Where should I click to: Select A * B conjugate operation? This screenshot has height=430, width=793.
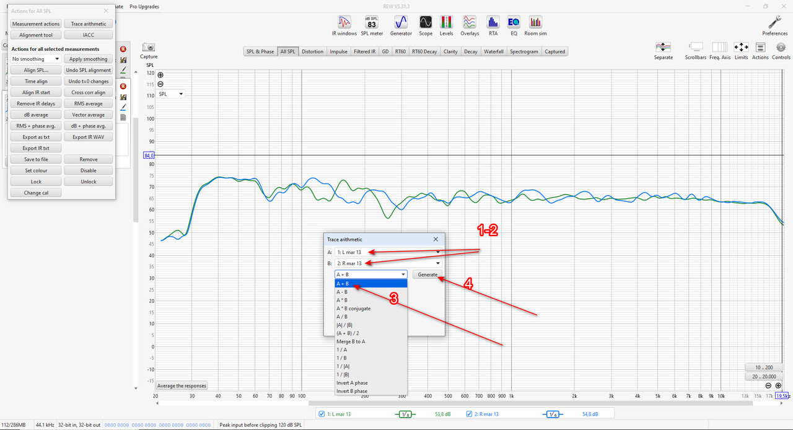pyautogui.click(x=370, y=308)
